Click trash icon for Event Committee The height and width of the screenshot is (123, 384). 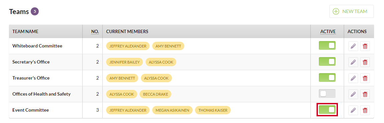tap(365, 110)
